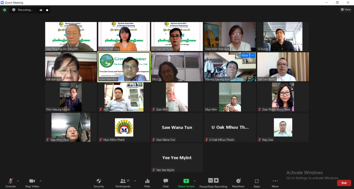Open Apps panel
Viewport: 354px width, 189px height.
pyautogui.click(x=257, y=183)
